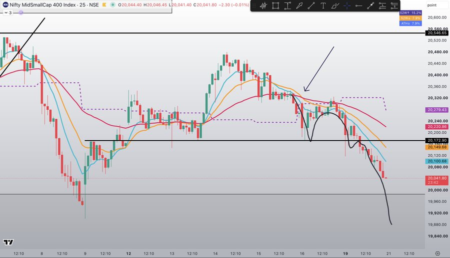
Task: Select the Arrow line tool
Action: pyautogui.click(x=370, y=5)
